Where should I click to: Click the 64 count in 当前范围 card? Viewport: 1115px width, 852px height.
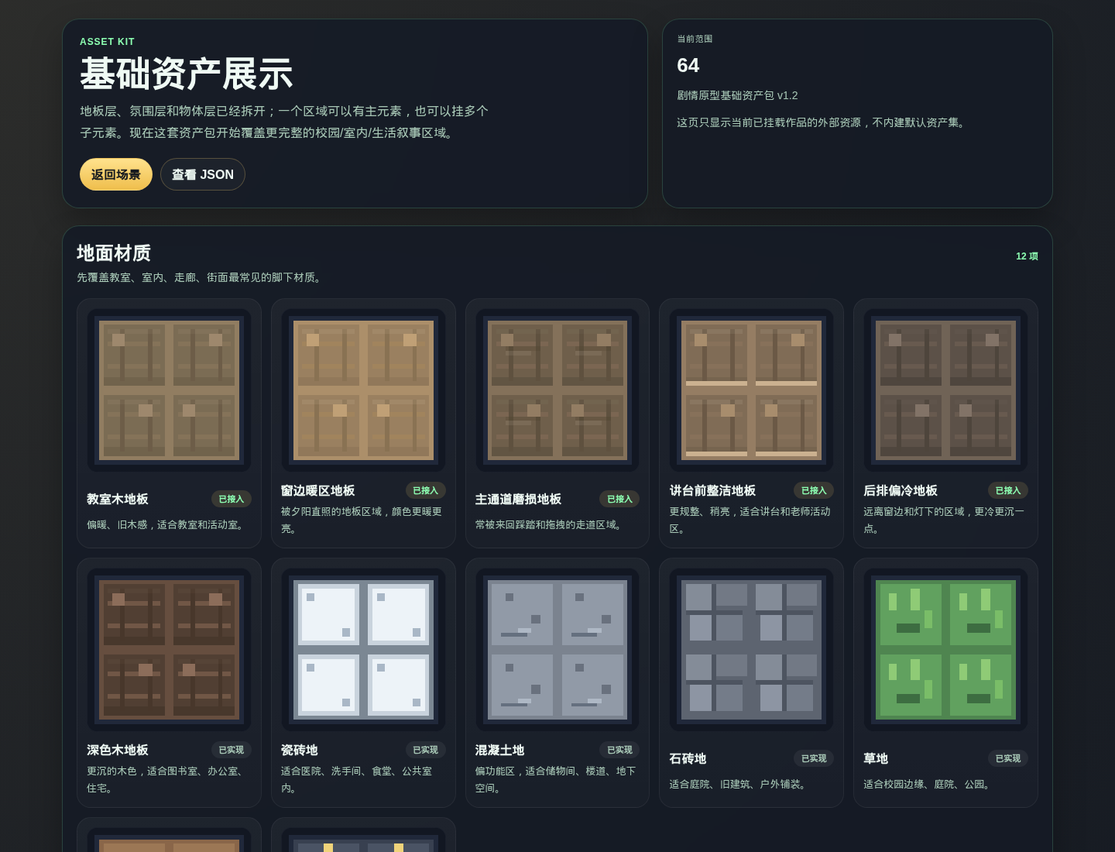coord(688,66)
